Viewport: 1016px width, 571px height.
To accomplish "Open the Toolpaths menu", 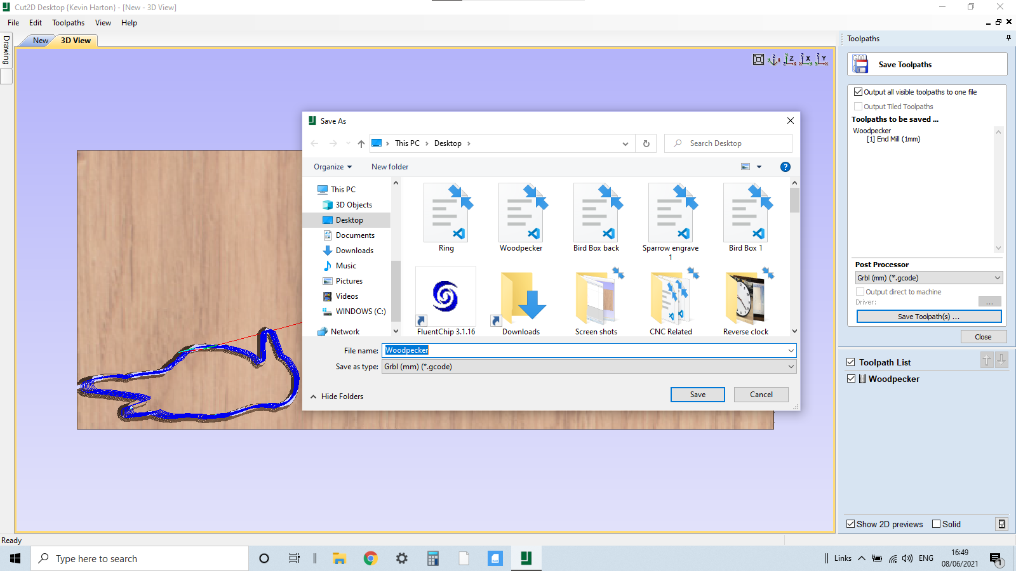I will (68, 22).
